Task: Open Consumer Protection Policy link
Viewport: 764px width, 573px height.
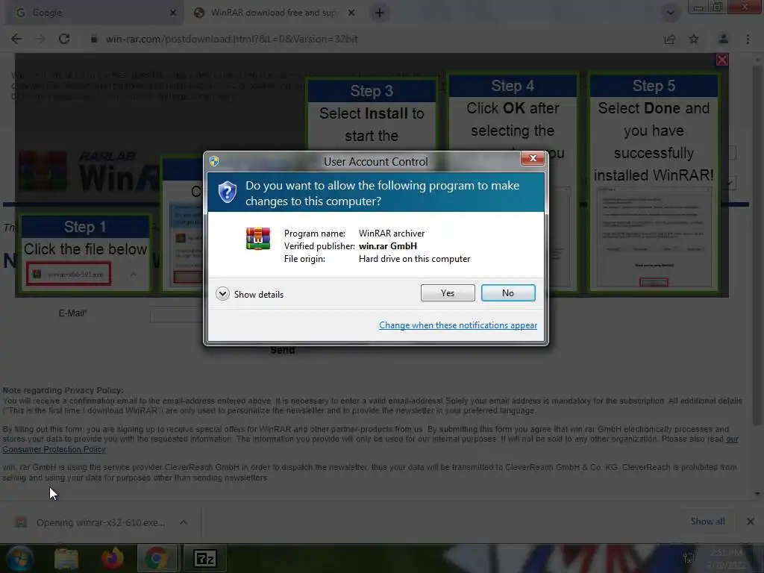Action: [x=54, y=449]
